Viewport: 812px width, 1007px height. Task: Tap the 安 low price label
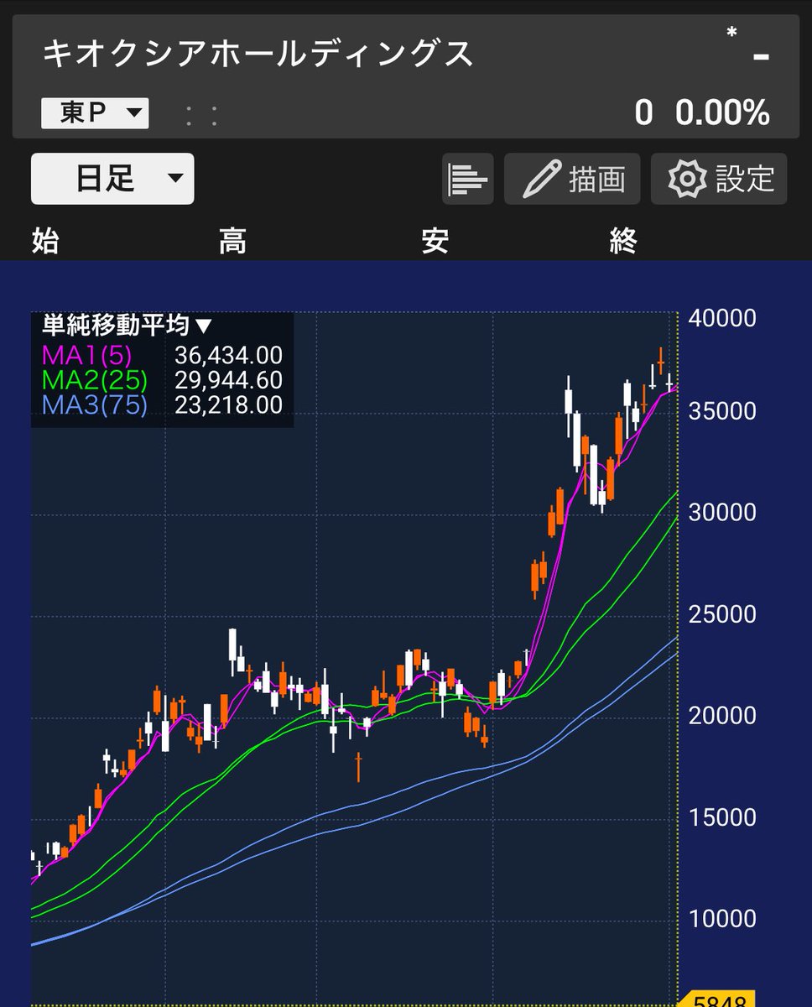[x=435, y=242]
